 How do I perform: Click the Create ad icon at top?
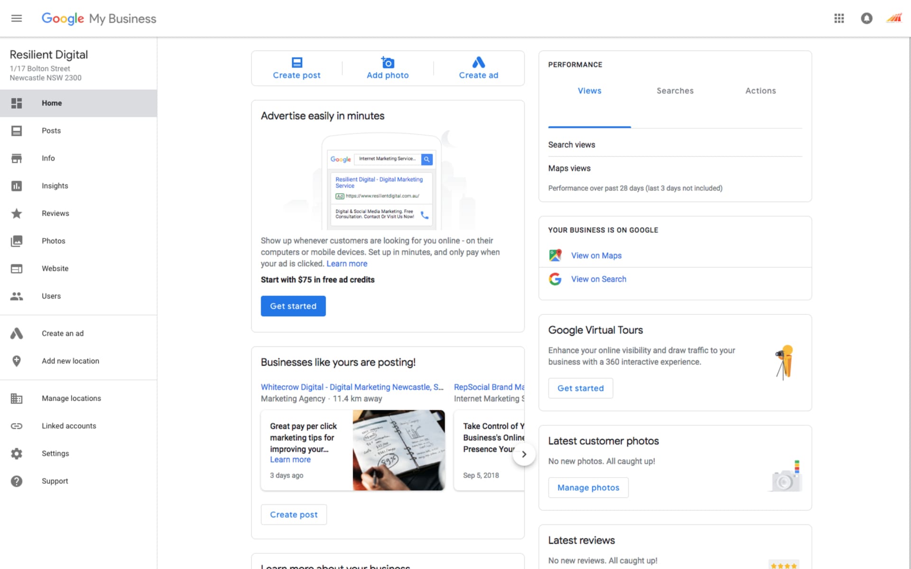478,62
